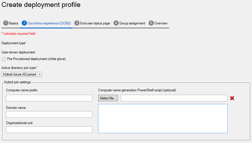
Task: Click the Active directory join type label
Action: (19, 67)
